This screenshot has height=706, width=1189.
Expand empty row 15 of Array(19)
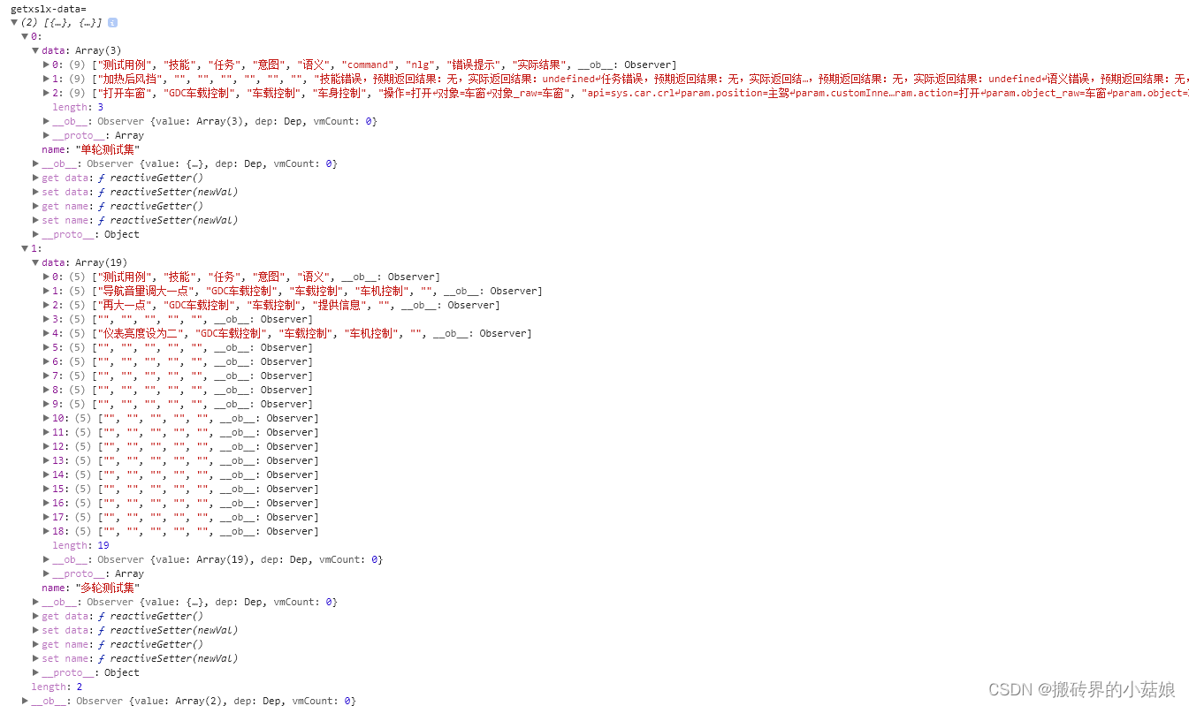coord(46,489)
